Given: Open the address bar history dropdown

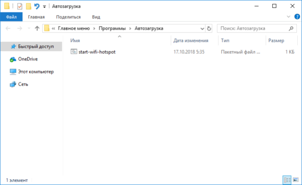Looking at the screenshot, I should (202, 28).
